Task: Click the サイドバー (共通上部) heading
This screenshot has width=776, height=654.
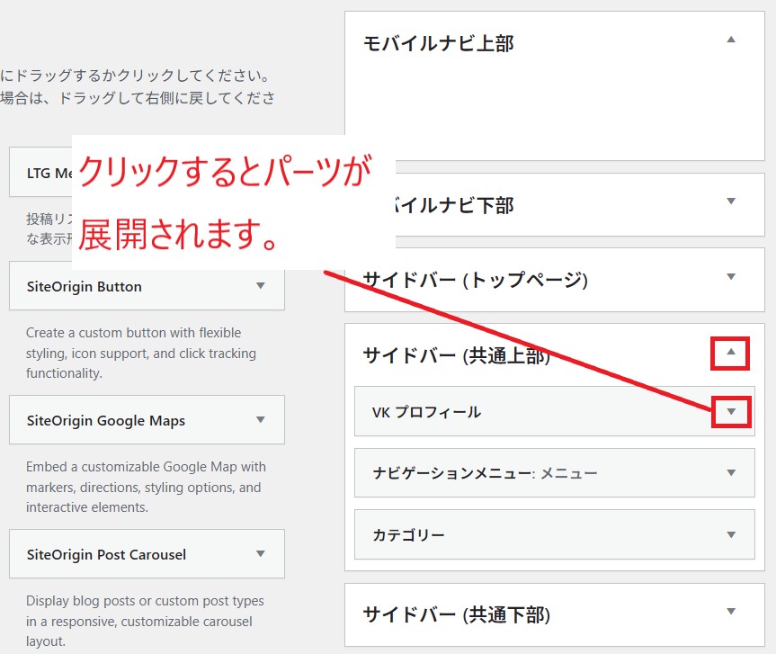Action: (455, 356)
